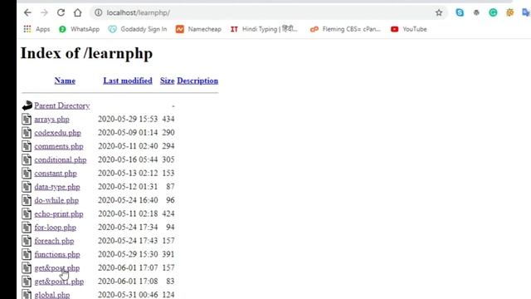The width and height of the screenshot is (531, 299).
Task: Open conditional.php
Action: [61, 160]
